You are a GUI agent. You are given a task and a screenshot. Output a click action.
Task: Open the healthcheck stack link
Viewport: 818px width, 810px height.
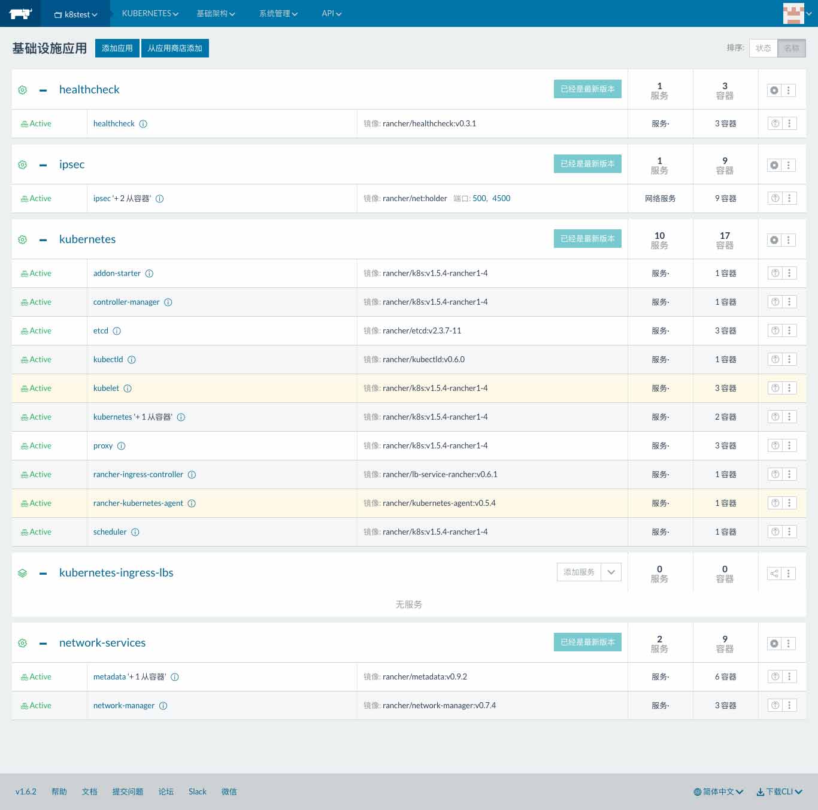pos(89,89)
